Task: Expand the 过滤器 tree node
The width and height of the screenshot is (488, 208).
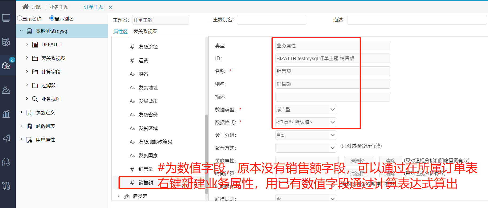Action: tap(27, 85)
